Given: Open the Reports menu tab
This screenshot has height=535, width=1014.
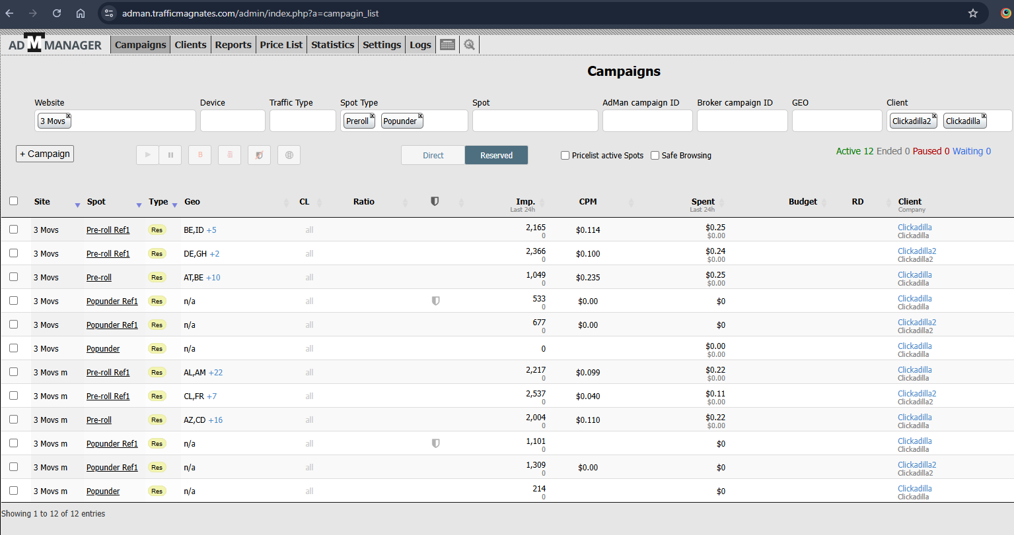Looking at the screenshot, I should (x=233, y=45).
